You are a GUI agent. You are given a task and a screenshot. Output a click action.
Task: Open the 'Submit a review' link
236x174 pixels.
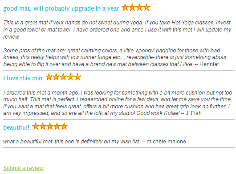[24, 168]
